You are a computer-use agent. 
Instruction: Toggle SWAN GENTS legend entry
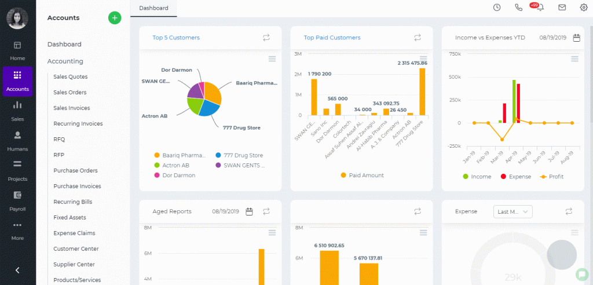point(240,166)
